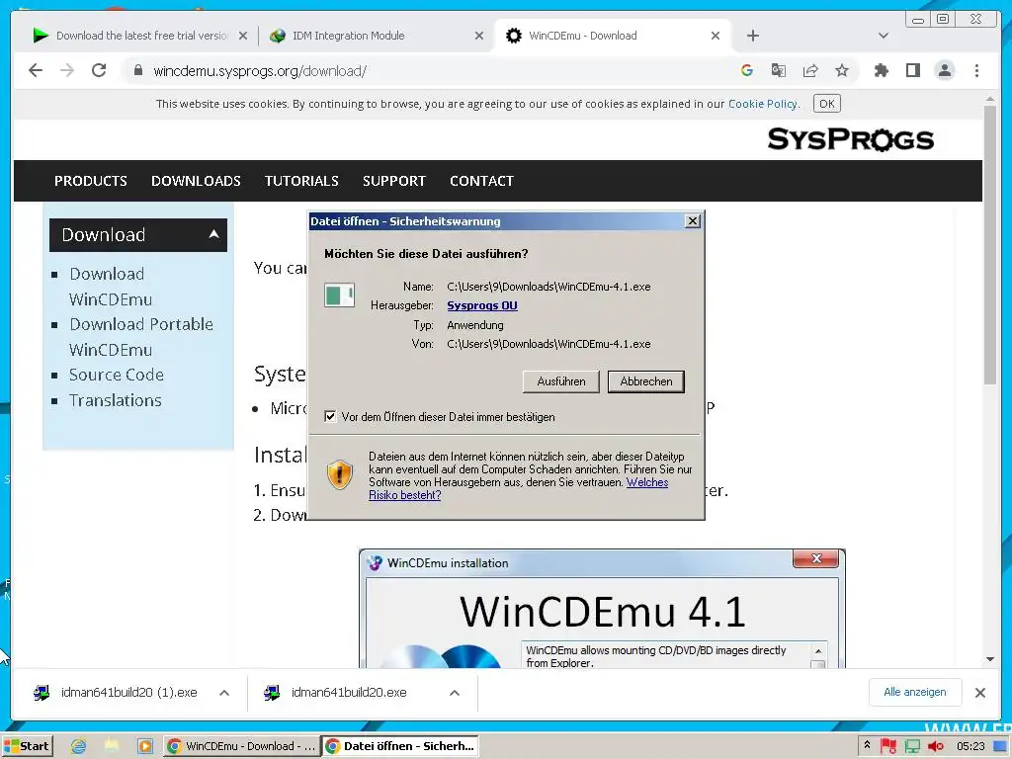Click the page vertical scrollbar thumb

990,245
